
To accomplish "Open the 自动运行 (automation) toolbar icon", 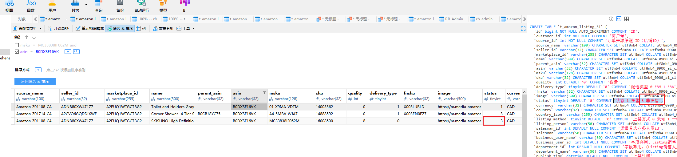I will coord(141,6).
